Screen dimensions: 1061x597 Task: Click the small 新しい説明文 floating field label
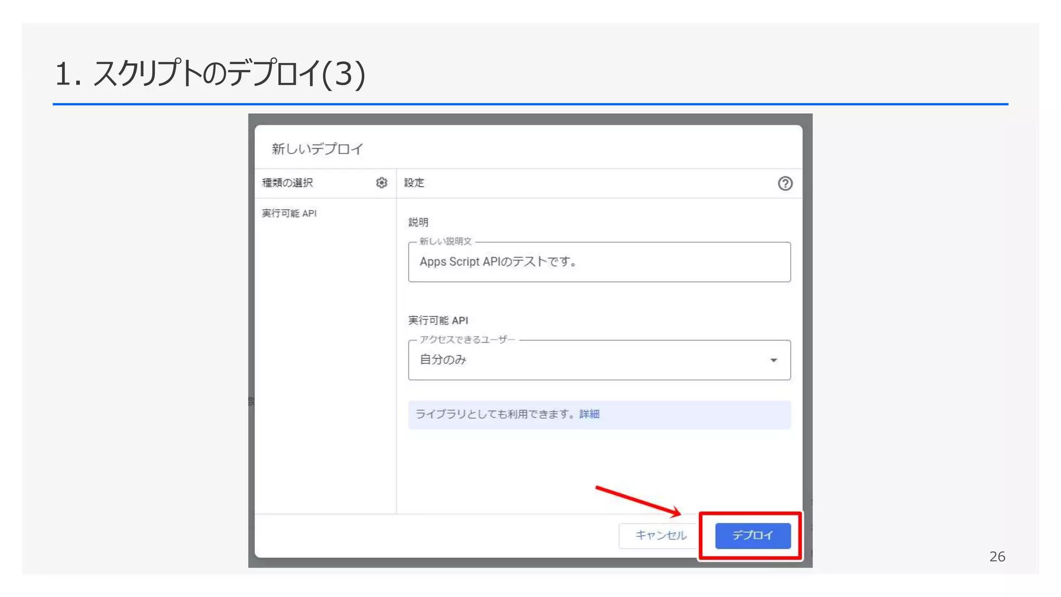pyautogui.click(x=446, y=241)
